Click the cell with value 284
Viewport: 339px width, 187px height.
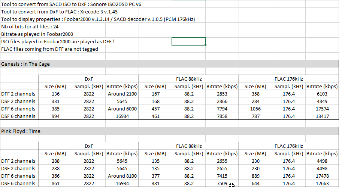tap(255, 101)
